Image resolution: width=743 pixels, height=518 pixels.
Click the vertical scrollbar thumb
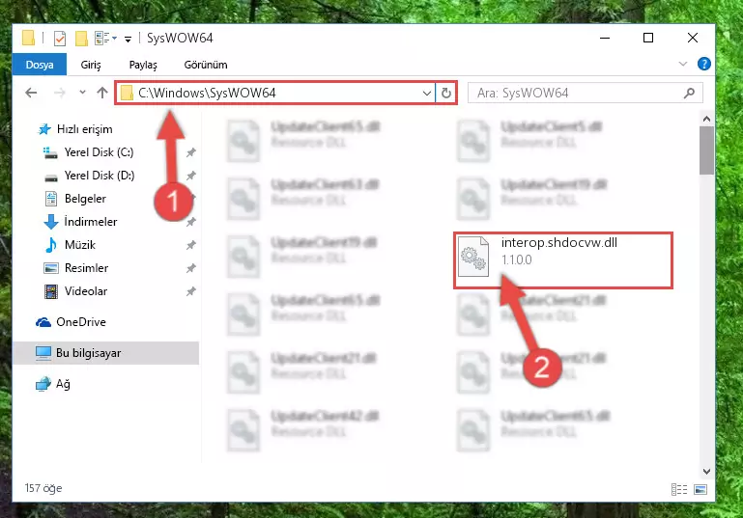[706, 150]
